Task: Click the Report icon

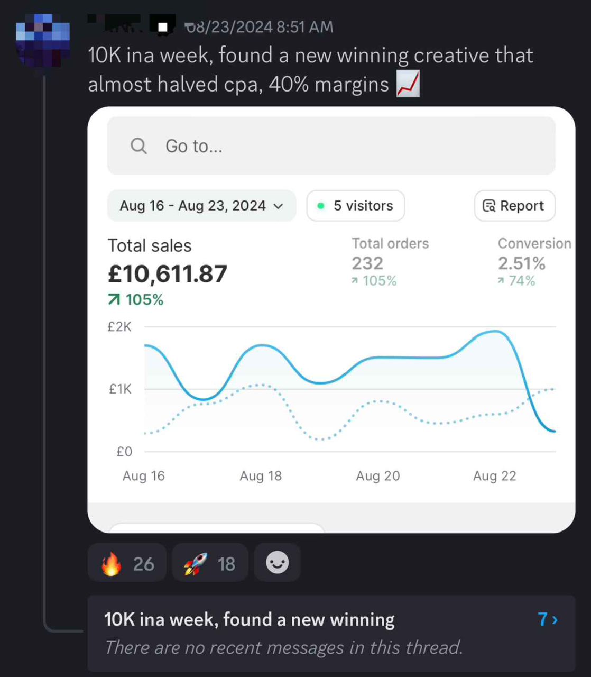Action: click(489, 206)
